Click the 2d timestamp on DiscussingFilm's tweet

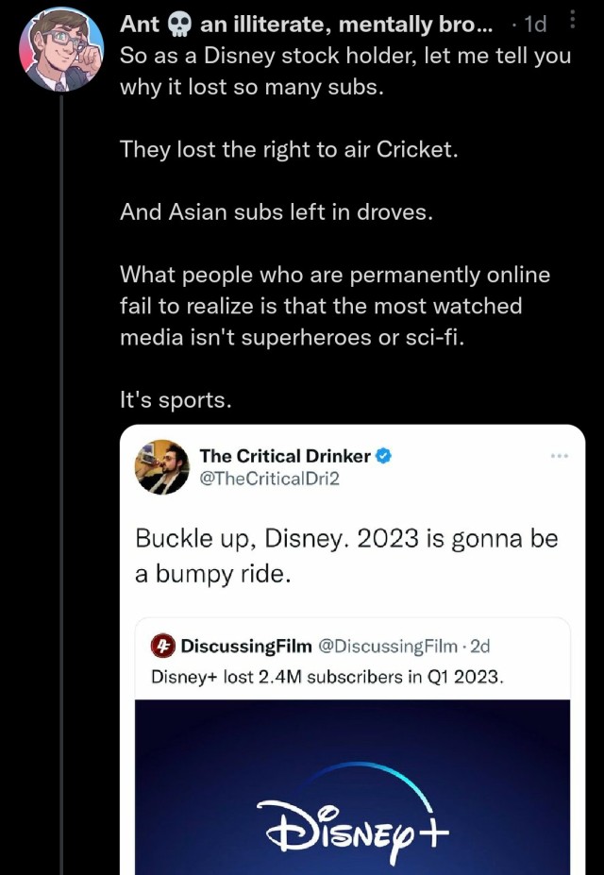(x=480, y=647)
